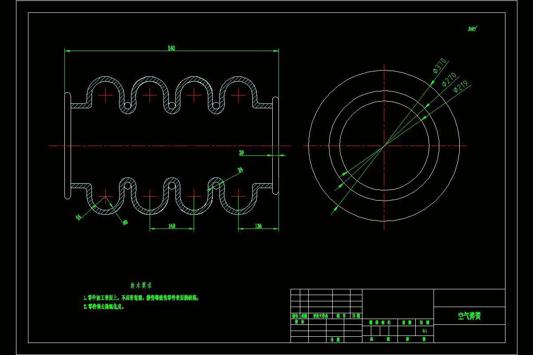Select the Φ219 diameter label
The image size is (533, 355).
(x=460, y=86)
